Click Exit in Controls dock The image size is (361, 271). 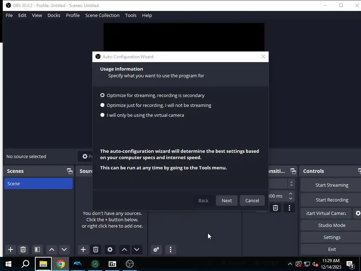[332, 249]
